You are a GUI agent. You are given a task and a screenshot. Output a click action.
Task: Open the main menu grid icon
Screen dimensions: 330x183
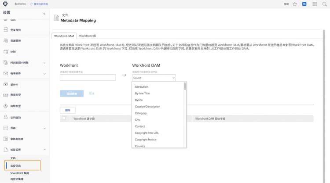point(315,4)
